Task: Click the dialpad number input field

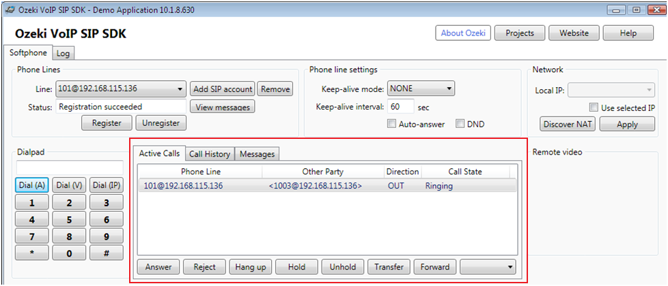Action: (x=70, y=167)
